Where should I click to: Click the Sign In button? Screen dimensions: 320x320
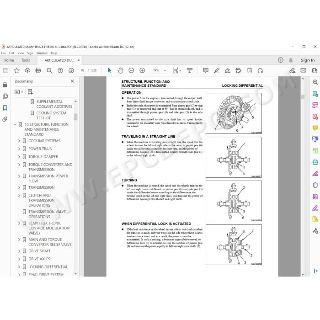click(308, 60)
